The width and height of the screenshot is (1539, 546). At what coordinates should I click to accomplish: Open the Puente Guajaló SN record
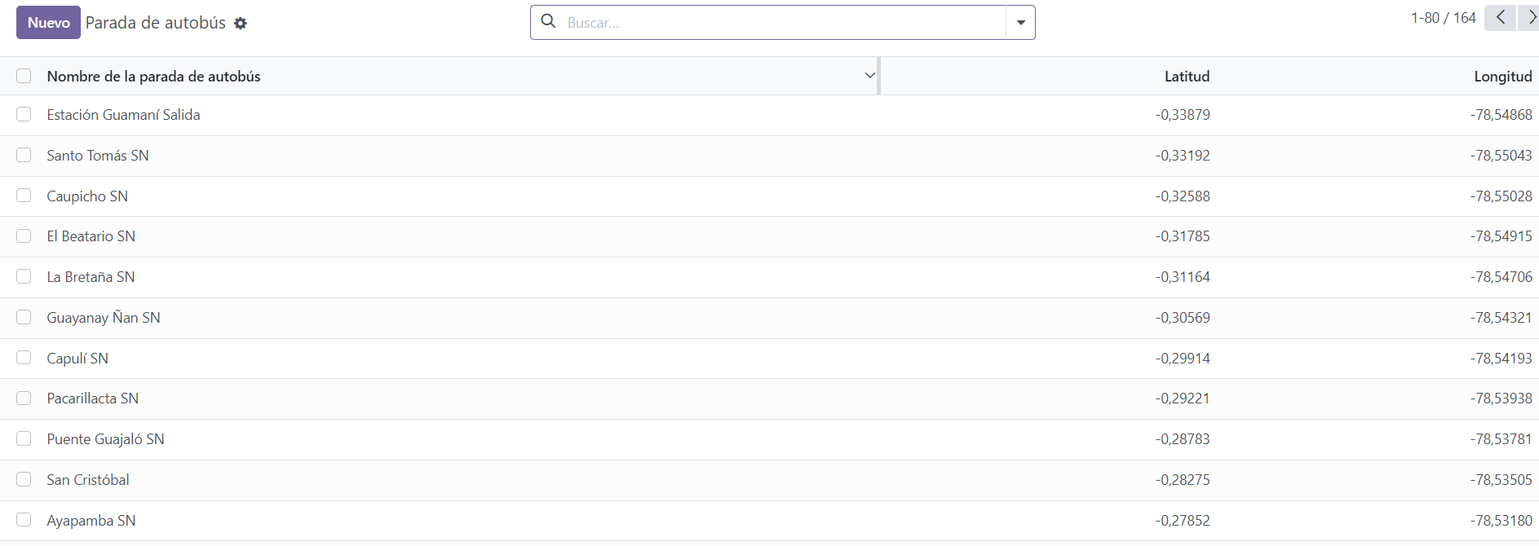[x=105, y=439]
